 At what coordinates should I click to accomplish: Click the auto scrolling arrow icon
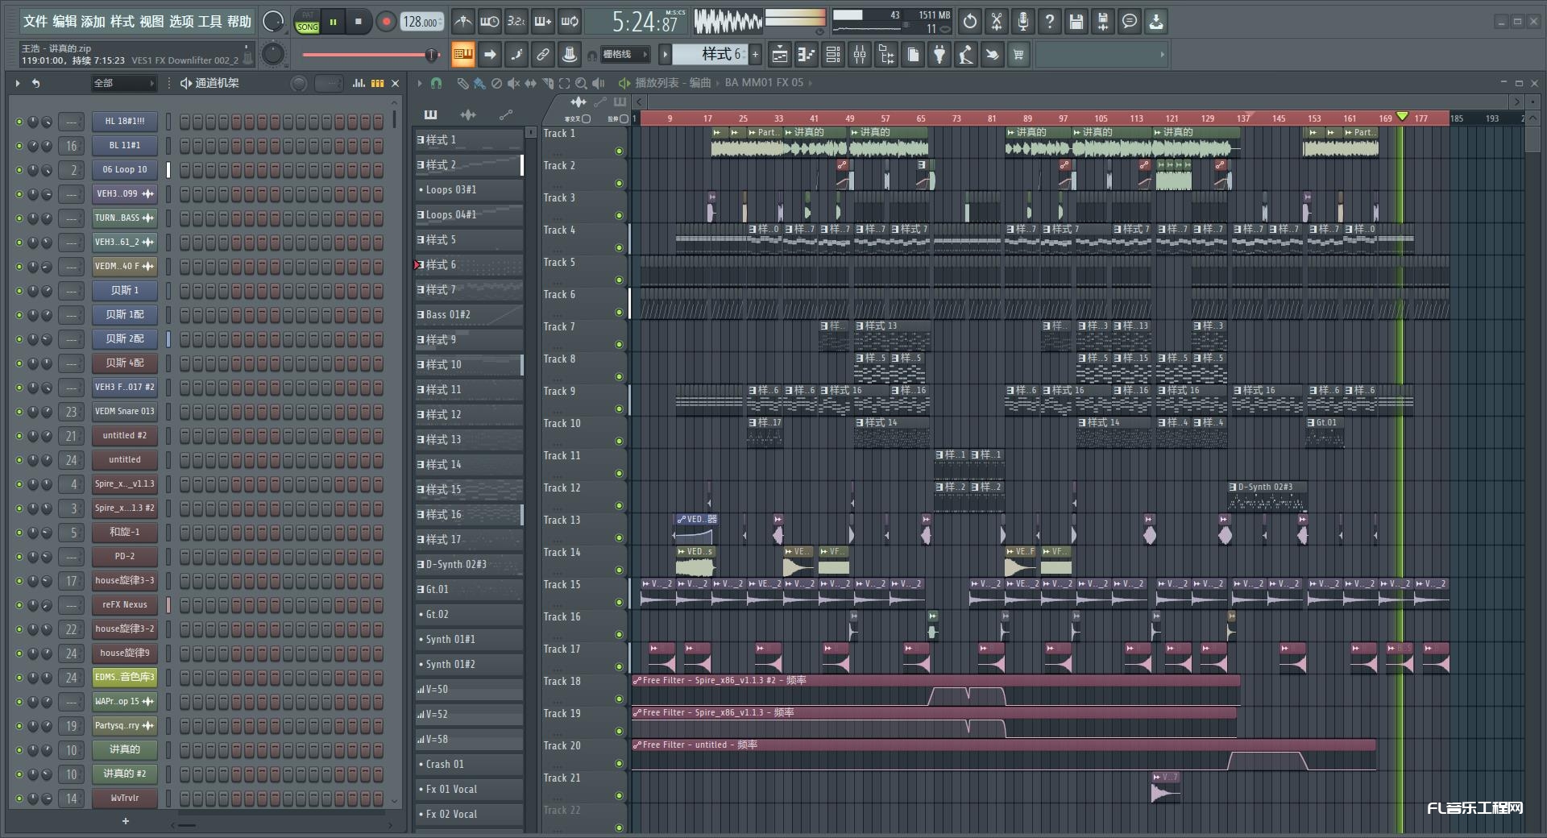489,55
